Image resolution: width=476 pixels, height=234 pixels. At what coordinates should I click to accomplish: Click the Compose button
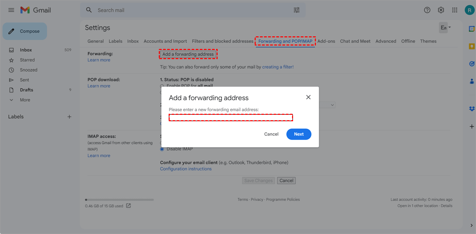pyautogui.click(x=25, y=31)
